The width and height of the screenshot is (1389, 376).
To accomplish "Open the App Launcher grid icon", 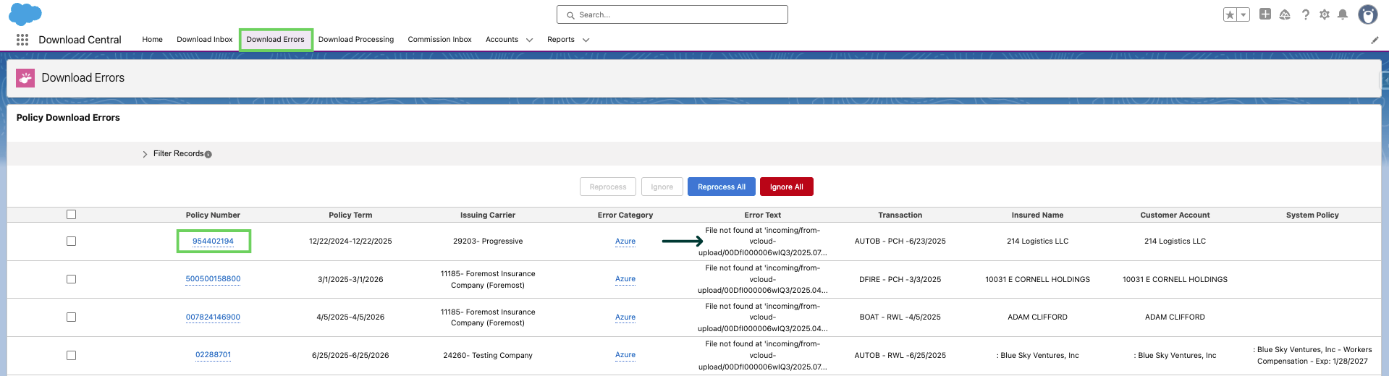I will tap(22, 40).
